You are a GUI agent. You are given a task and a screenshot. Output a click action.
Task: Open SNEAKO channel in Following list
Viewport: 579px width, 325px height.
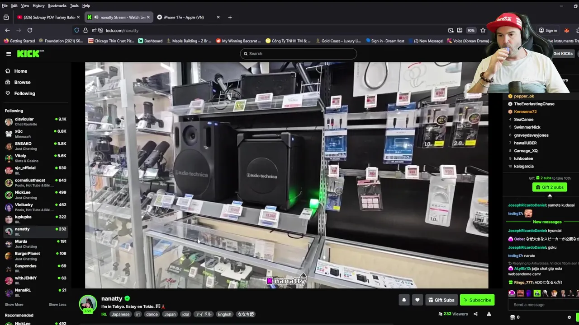pyautogui.click(x=35, y=145)
